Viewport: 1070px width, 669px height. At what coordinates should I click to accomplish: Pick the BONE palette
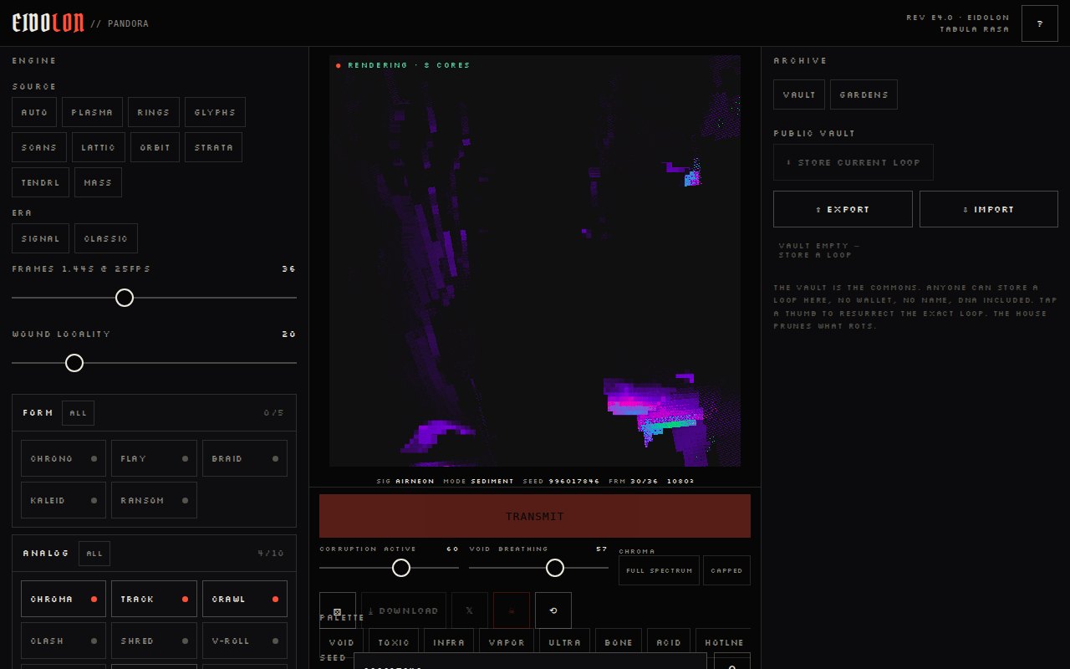point(619,642)
